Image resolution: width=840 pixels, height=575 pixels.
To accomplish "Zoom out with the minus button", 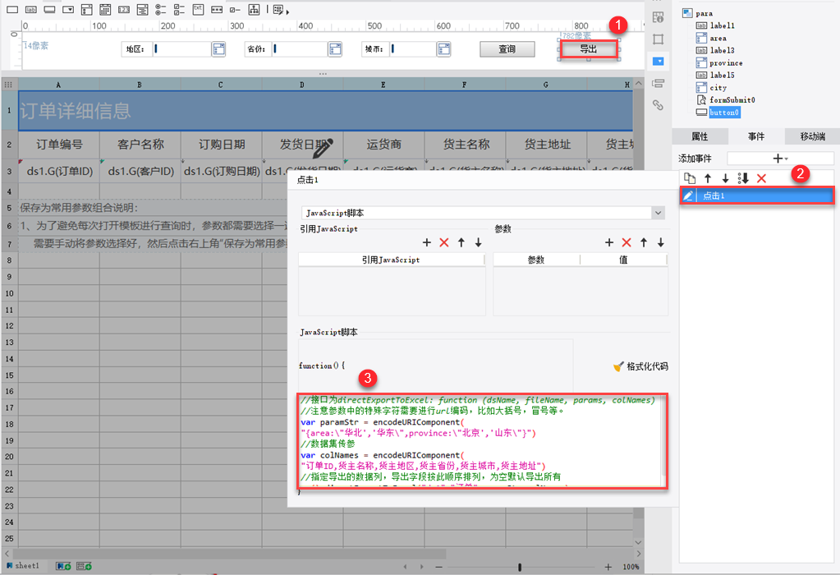I will tap(438, 567).
